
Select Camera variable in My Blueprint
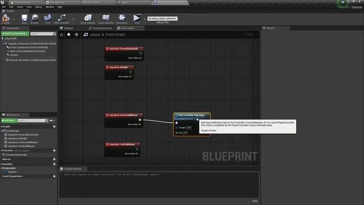pos(12,172)
